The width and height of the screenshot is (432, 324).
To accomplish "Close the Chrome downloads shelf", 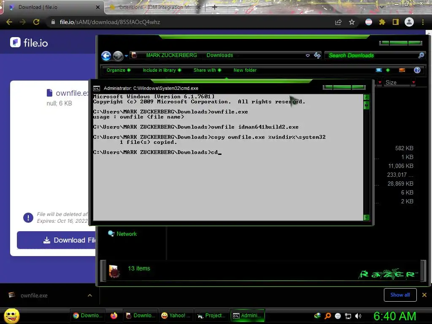I will (424, 295).
